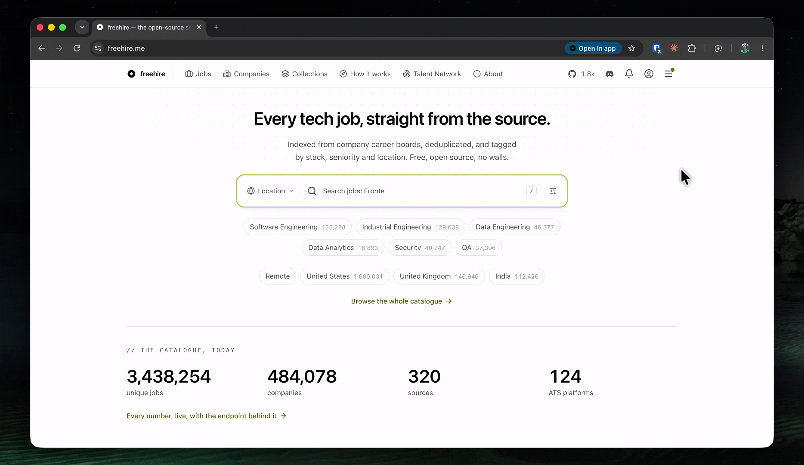The image size is (804, 465).
Task: Select the QA category chip
Action: pos(479,248)
